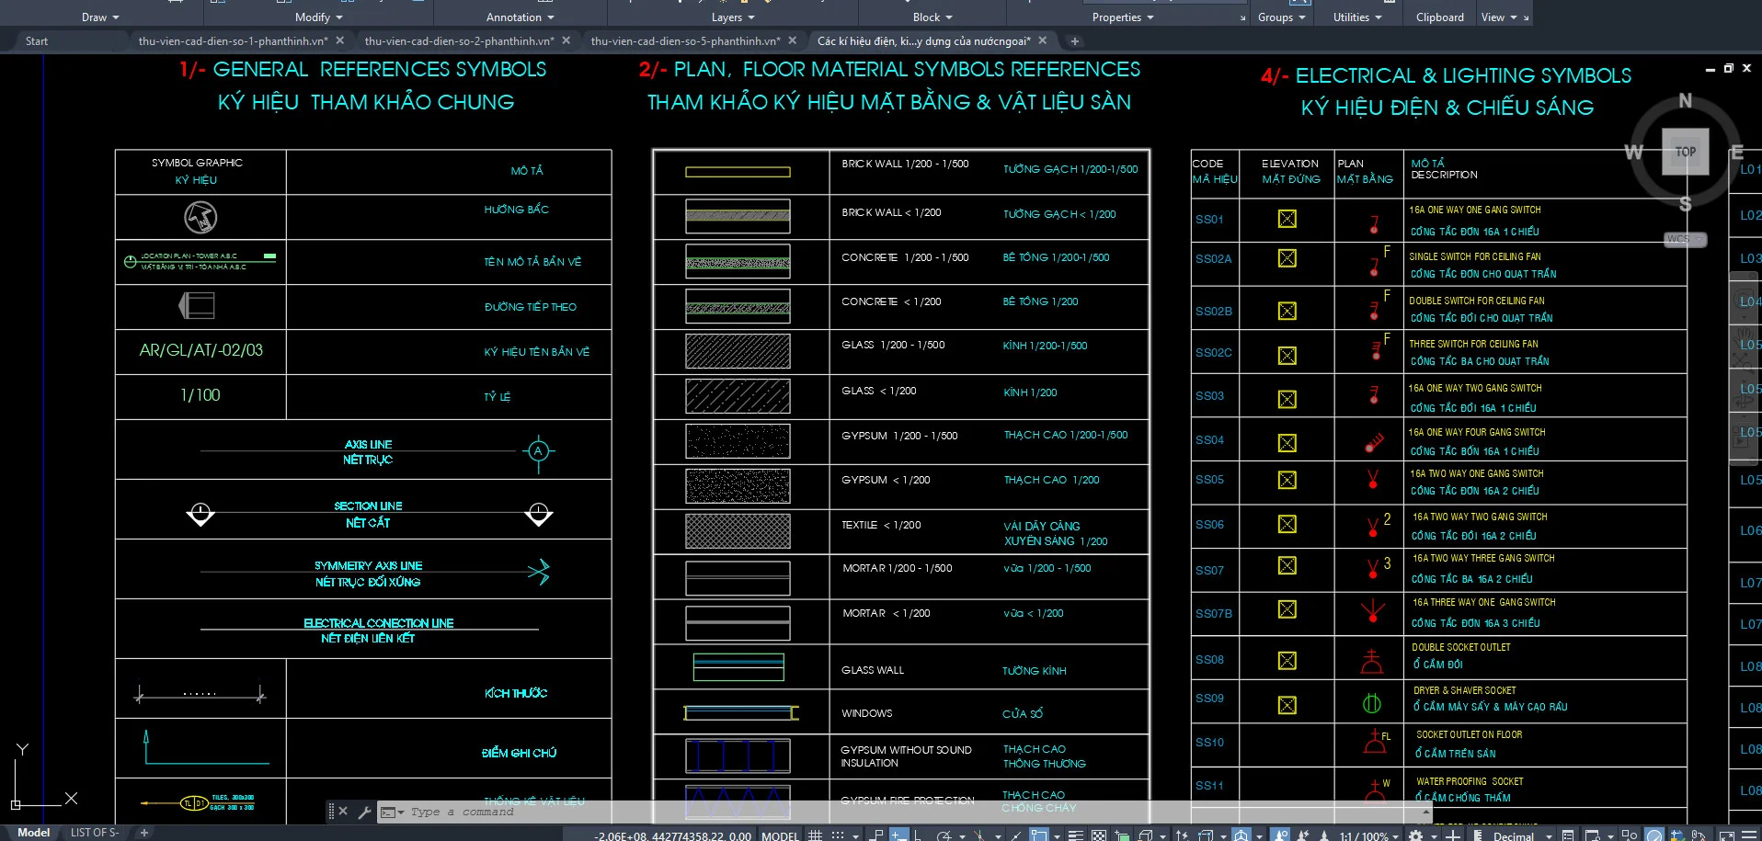Viewport: 1762px width, 841px height.
Task: Click the TOP face of ViewCube
Action: coord(1685,152)
